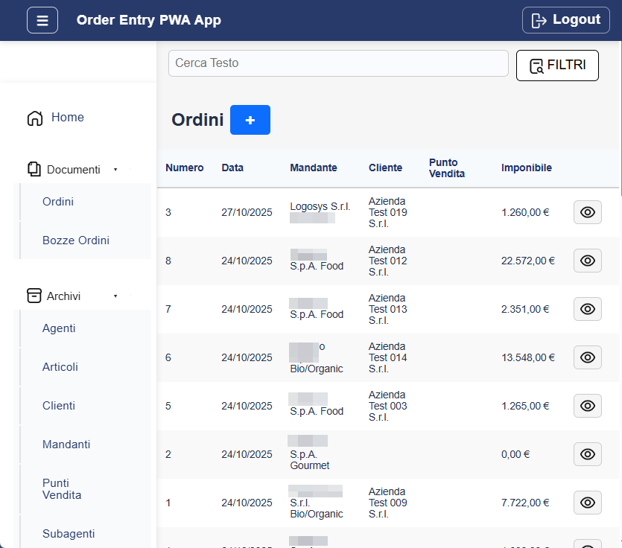Click the Documenti documents icon

34,170
